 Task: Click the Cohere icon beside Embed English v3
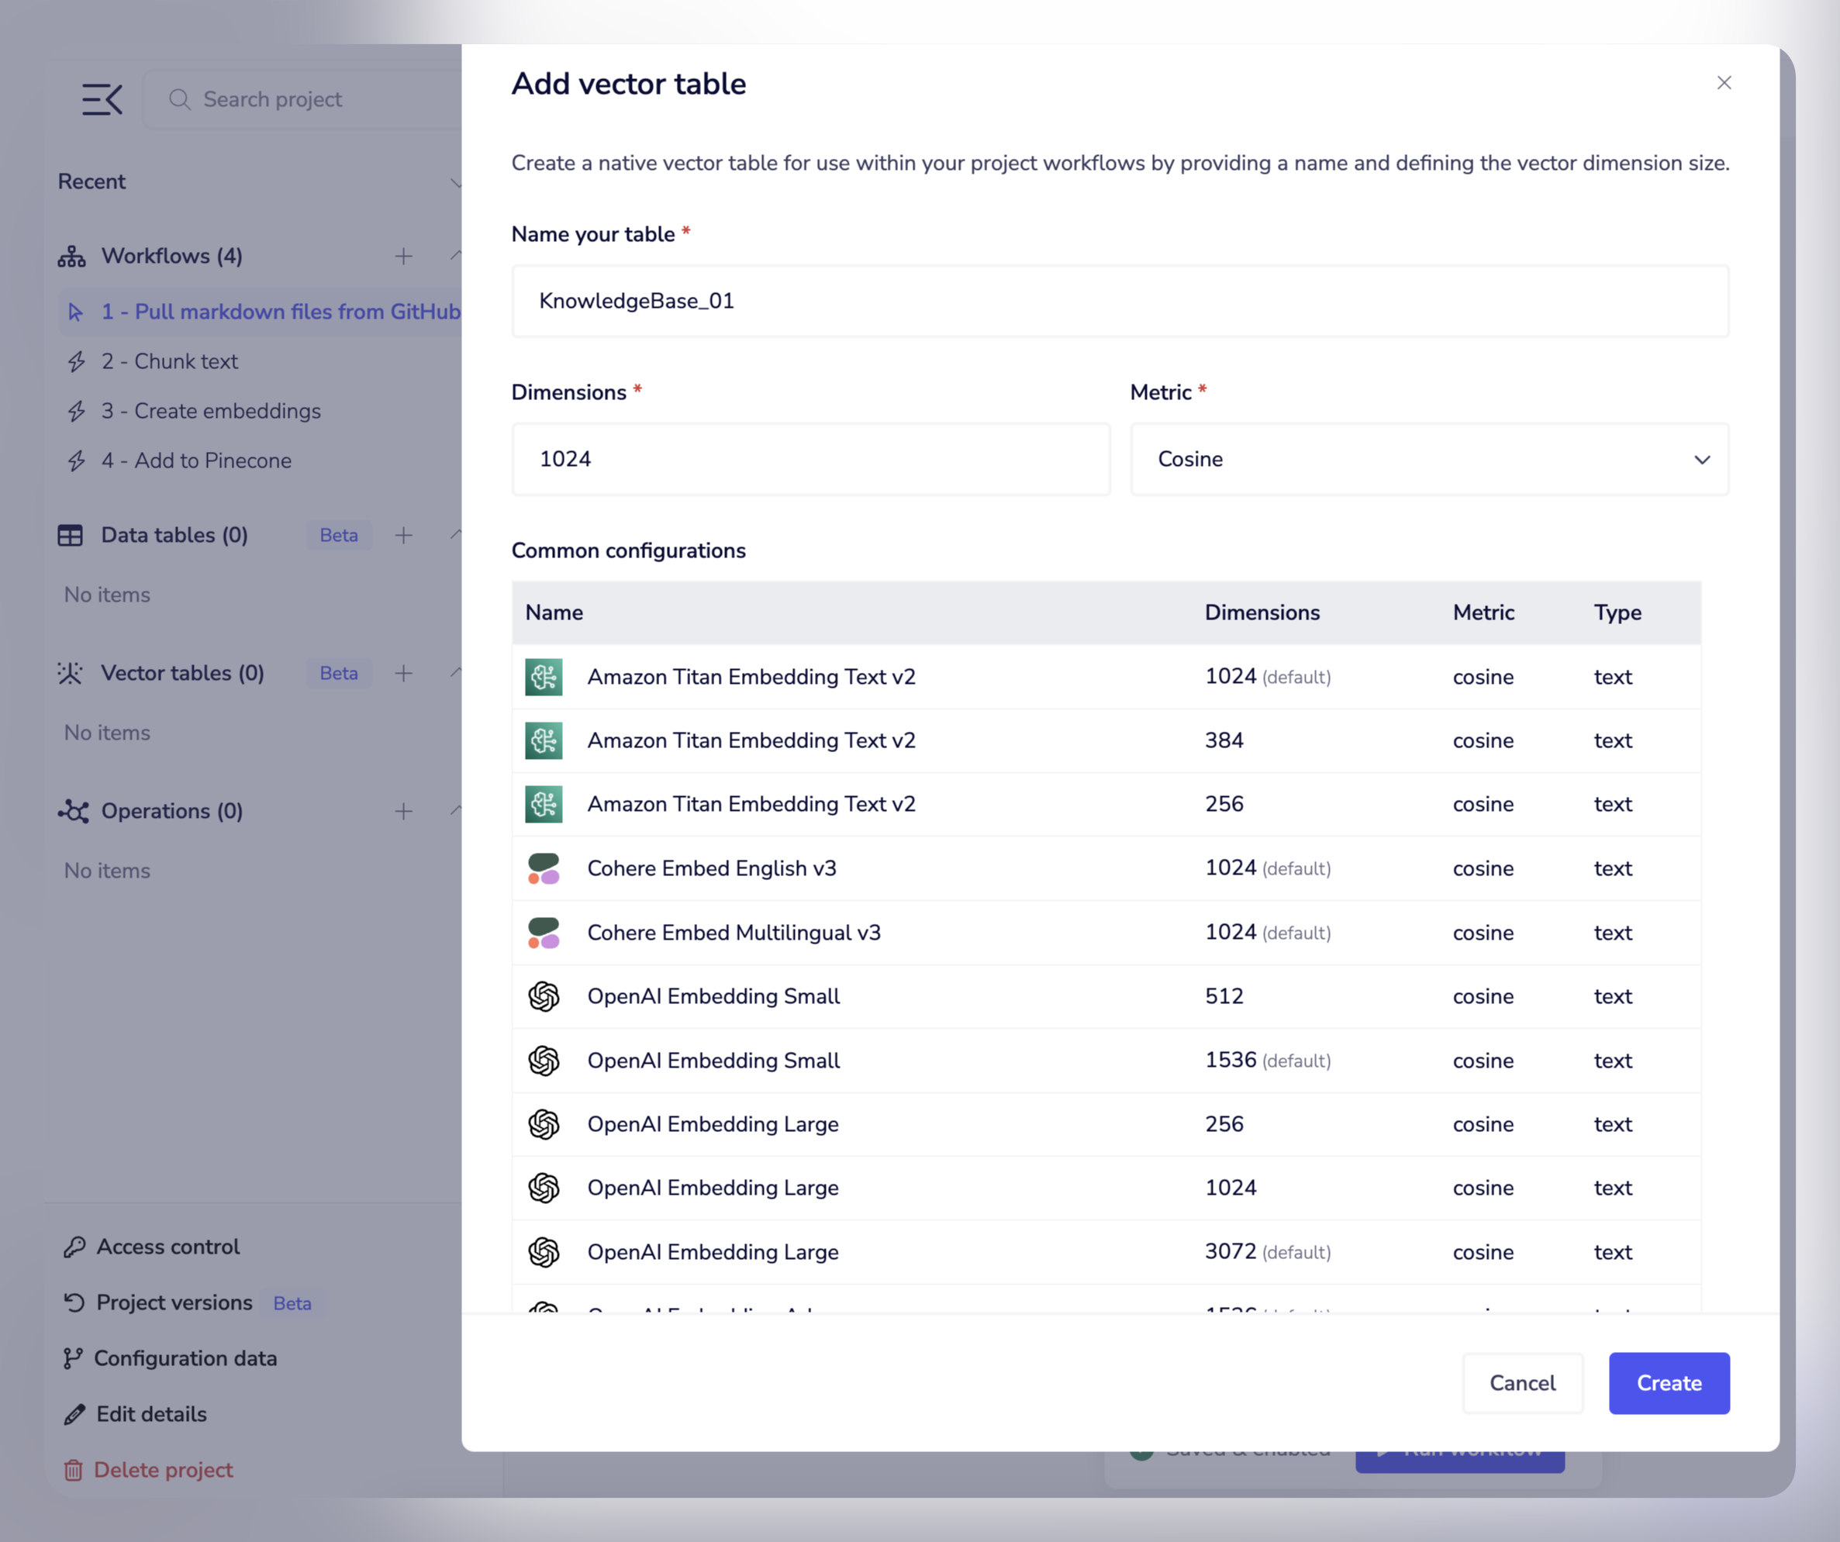[544, 868]
